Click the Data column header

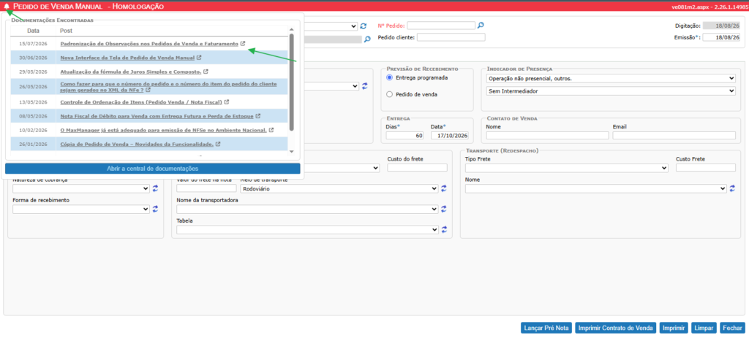tap(33, 31)
